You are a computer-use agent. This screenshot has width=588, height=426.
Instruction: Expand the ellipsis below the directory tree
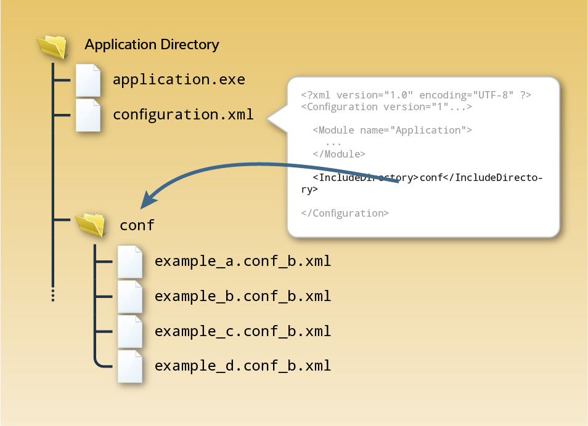point(53,296)
